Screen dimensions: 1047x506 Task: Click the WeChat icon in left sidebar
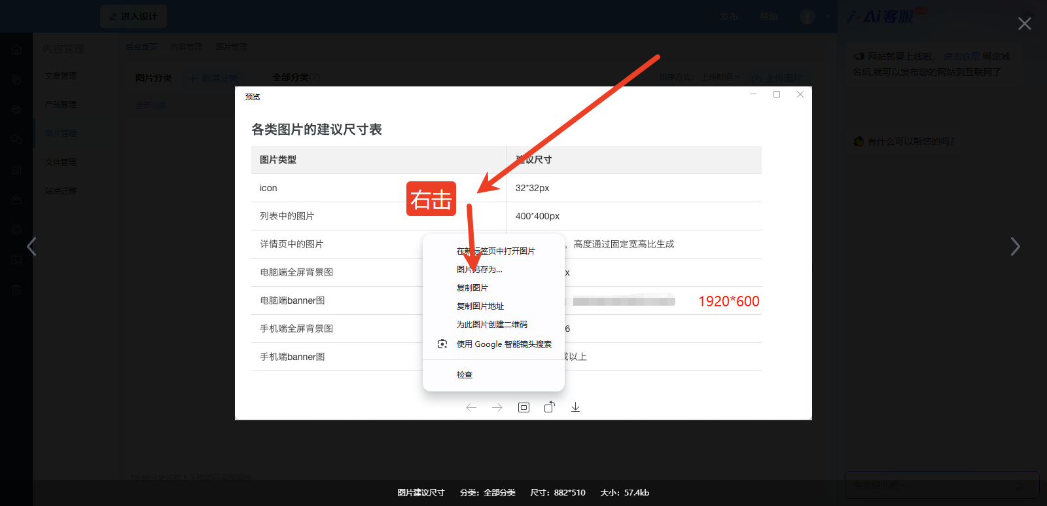tap(16, 139)
